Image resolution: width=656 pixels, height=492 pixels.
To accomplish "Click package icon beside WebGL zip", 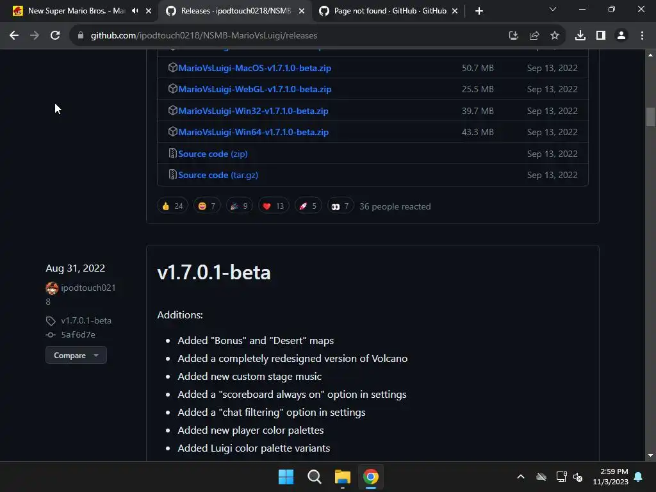I will coord(172,88).
